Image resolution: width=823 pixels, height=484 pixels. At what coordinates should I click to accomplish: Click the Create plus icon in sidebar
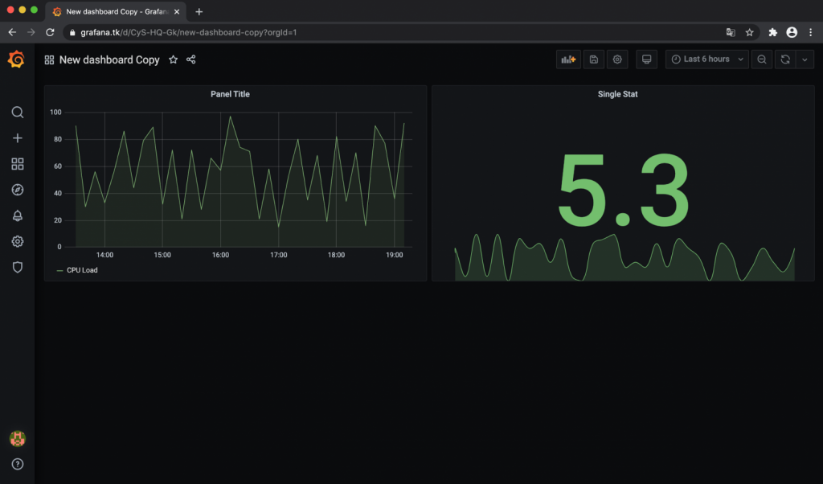click(18, 138)
